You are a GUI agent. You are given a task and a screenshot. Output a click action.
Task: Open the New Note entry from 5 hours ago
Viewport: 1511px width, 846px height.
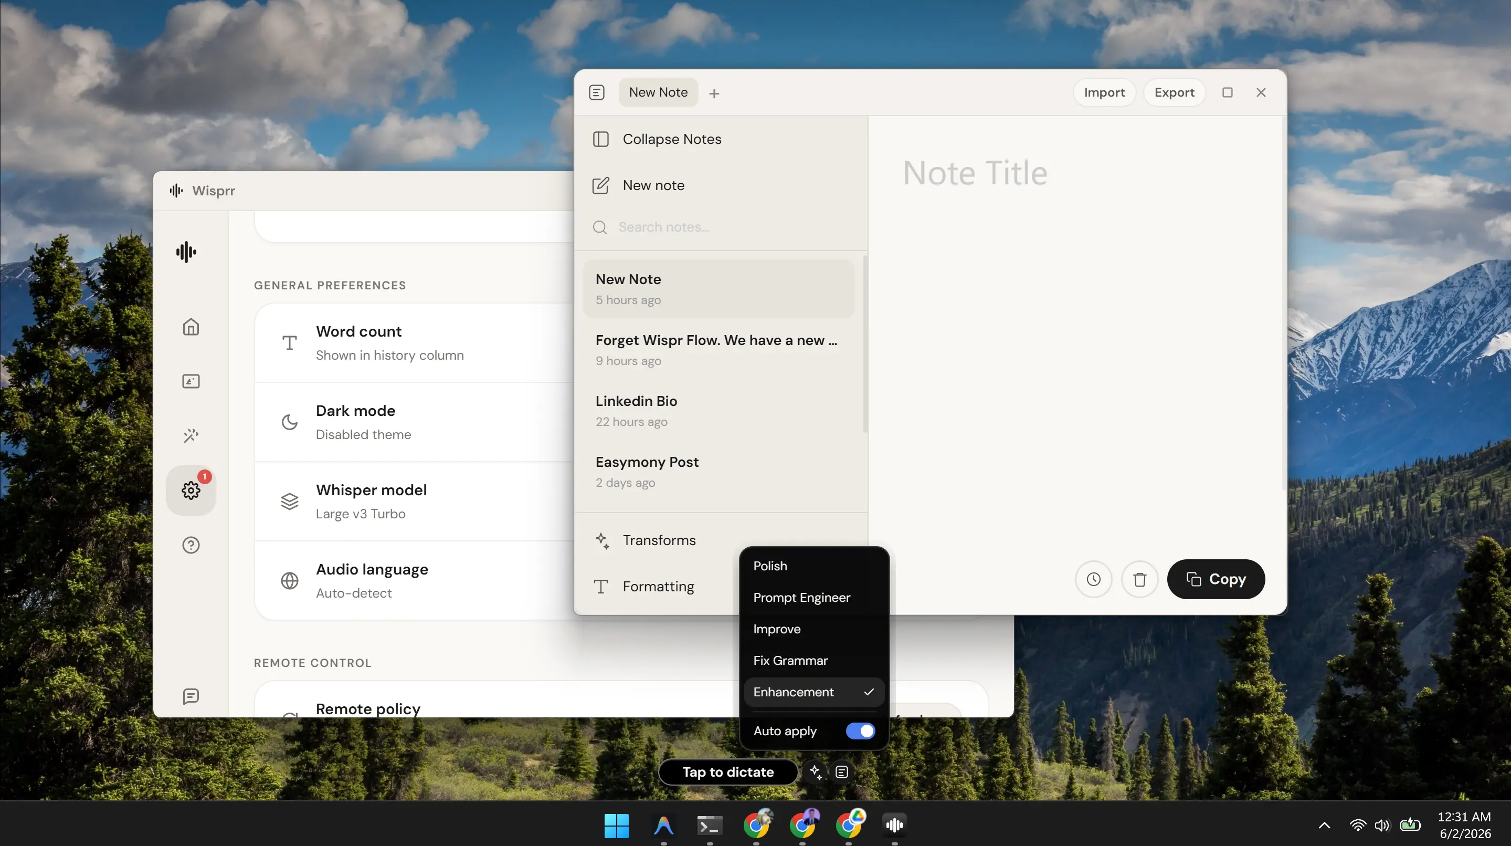click(x=718, y=289)
